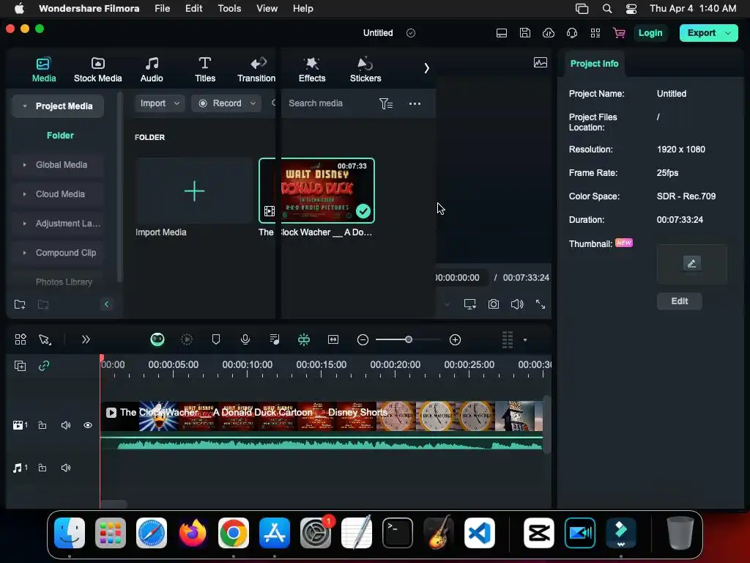Take a snapshot with the camera icon
Image resolution: width=750 pixels, height=563 pixels.
coord(494,304)
